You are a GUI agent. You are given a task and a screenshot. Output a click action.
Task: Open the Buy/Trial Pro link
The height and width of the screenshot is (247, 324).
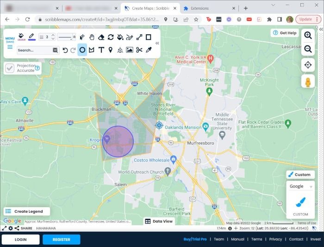(x=195, y=239)
